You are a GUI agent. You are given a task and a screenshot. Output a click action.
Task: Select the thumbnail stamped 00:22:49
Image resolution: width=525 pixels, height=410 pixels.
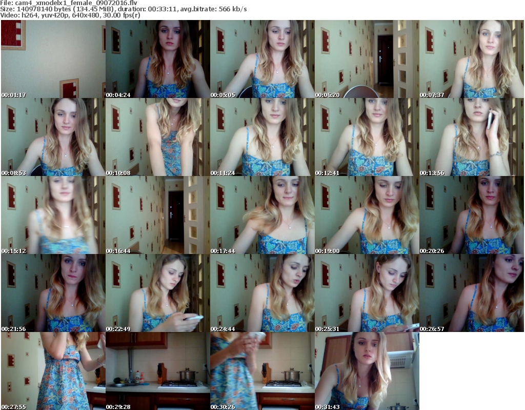point(158,293)
